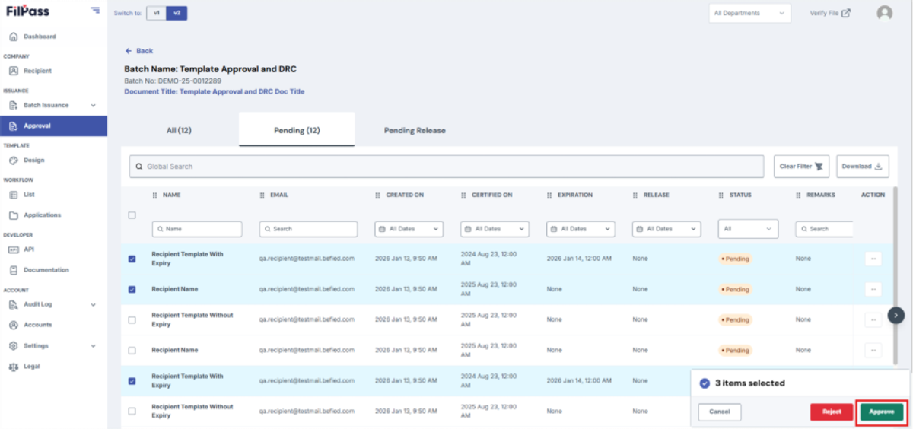Screen dimensions: 913x429
Task: Click the user avatar icon
Action: 884,13
